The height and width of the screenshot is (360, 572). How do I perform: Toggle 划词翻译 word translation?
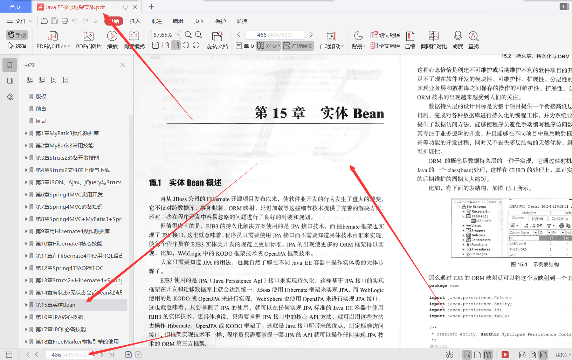coord(385,35)
